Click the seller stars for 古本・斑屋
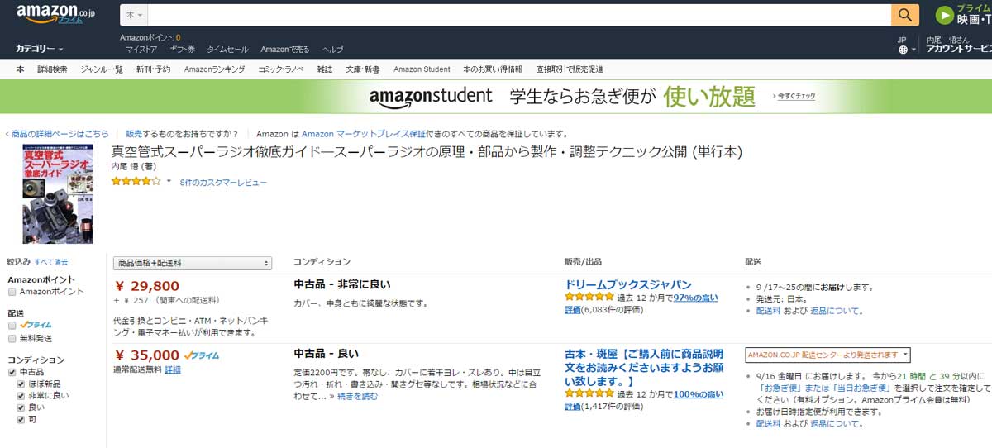The image size is (992, 448). tap(589, 395)
